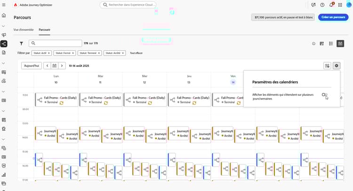Open Fall Promo - Cards (Daily) on Mar 11

[x=101, y=100]
